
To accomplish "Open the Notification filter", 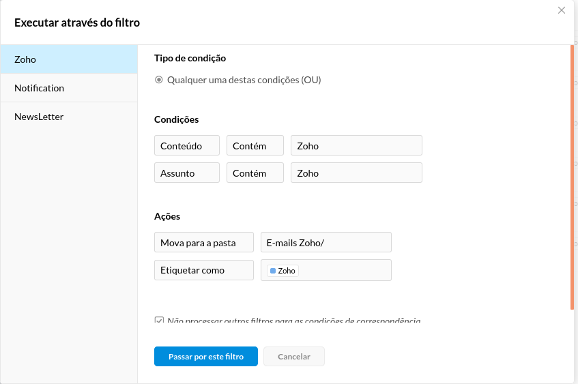I will click(69, 88).
